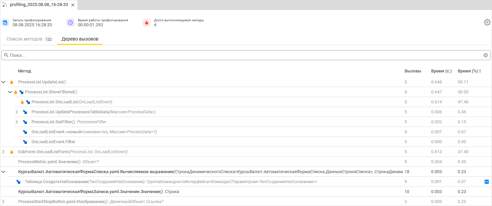Collapse the ProcessList.ShowFiltered node

coord(10,92)
